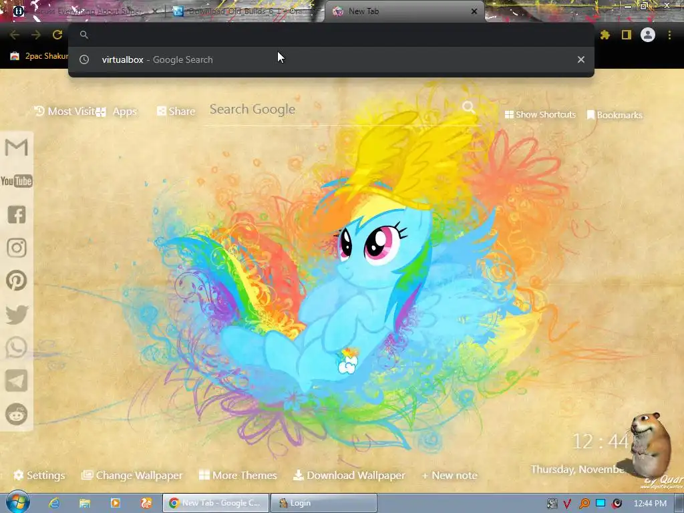The width and height of the screenshot is (684, 513).
Task: Click the red V tray icon
Action: pos(567,504)
